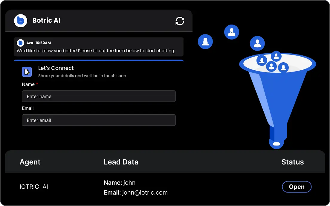Image resolution: width=330 pixels, height=206 pixels.
Task: Click the Let's Connect heading
Action: tap(56, 68)
